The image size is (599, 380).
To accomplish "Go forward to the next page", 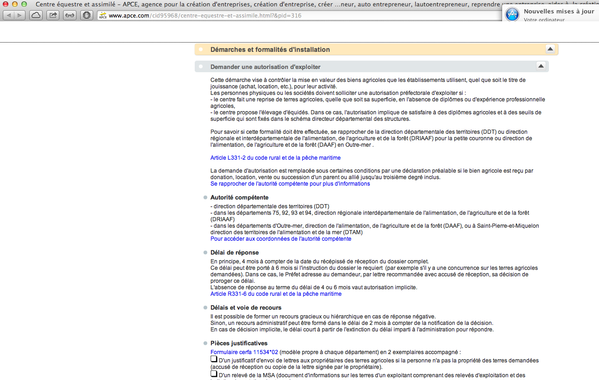I will [20, 15].
